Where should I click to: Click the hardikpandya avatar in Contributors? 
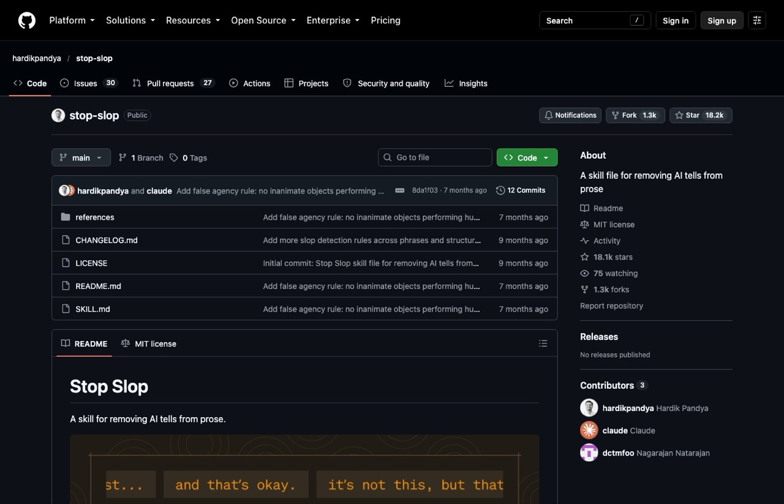[589, 408]
